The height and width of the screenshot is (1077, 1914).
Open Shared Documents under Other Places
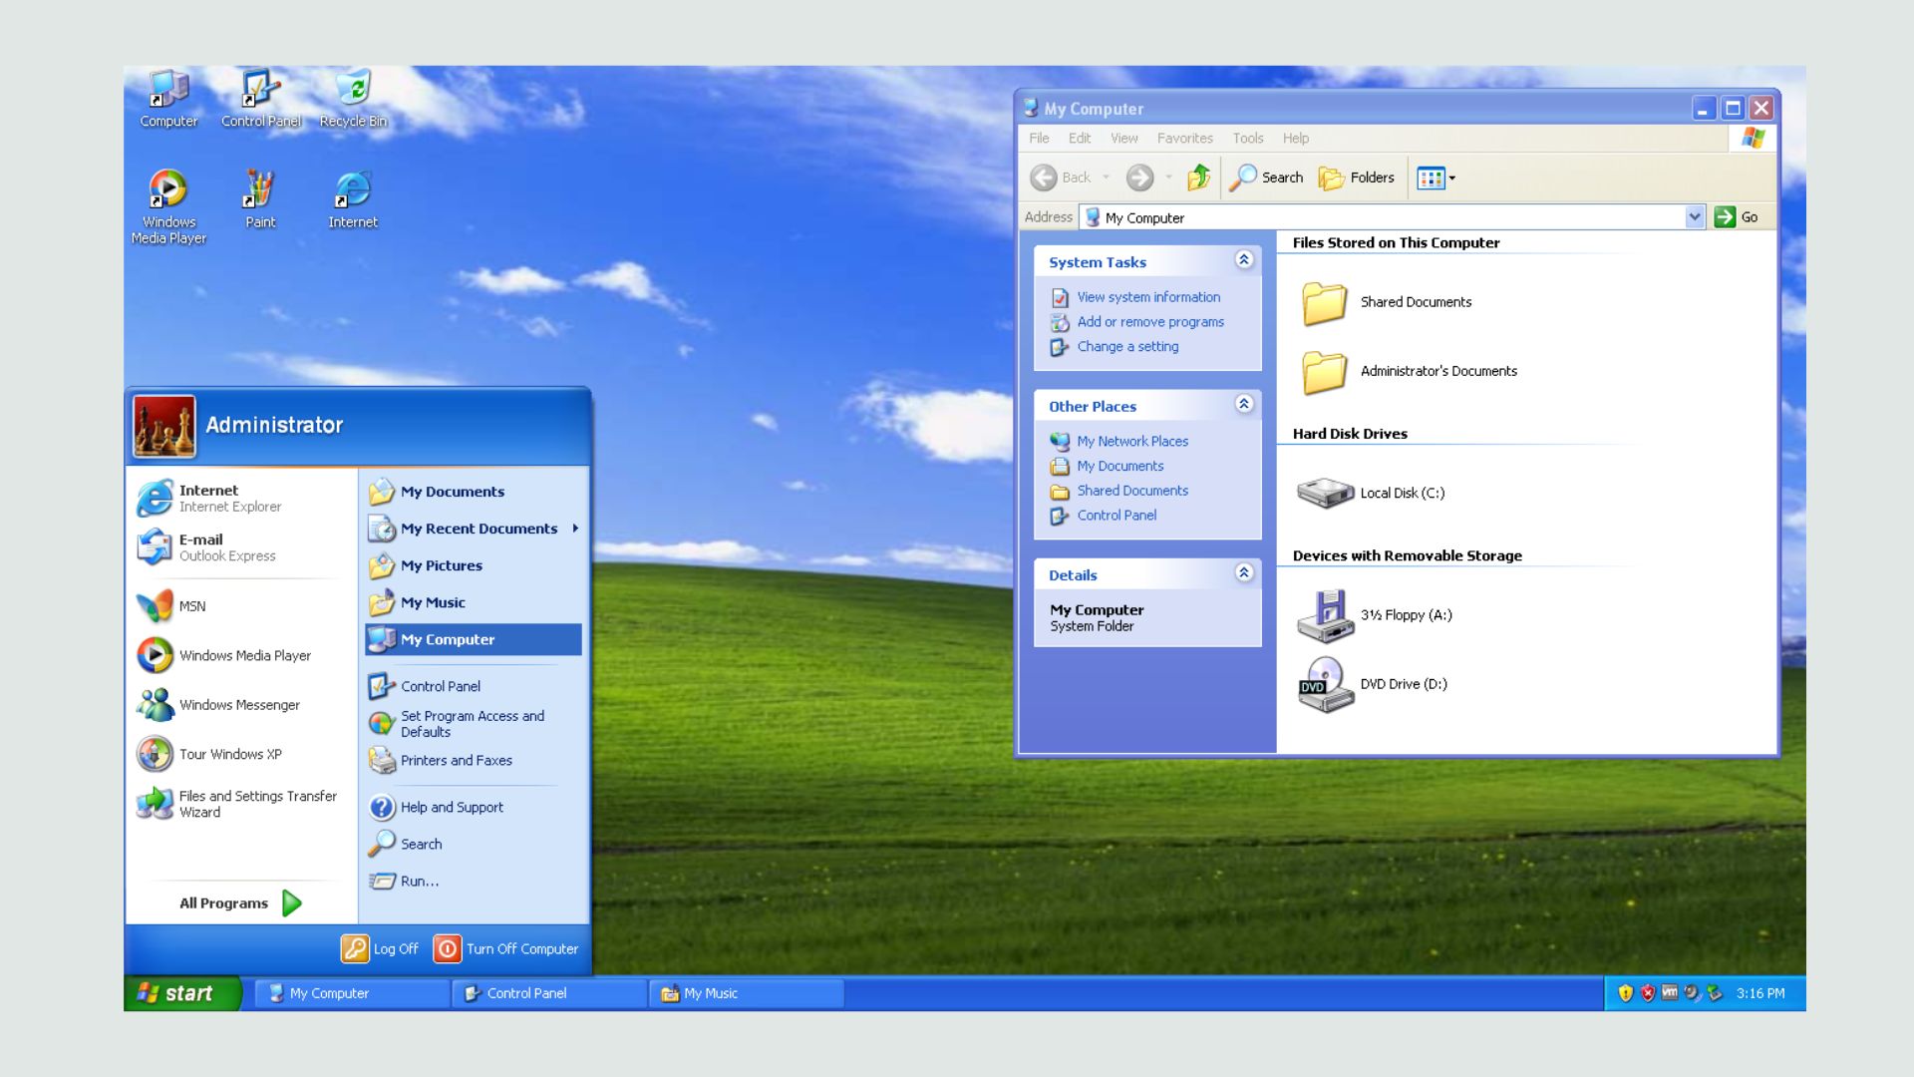point(1119,491)
